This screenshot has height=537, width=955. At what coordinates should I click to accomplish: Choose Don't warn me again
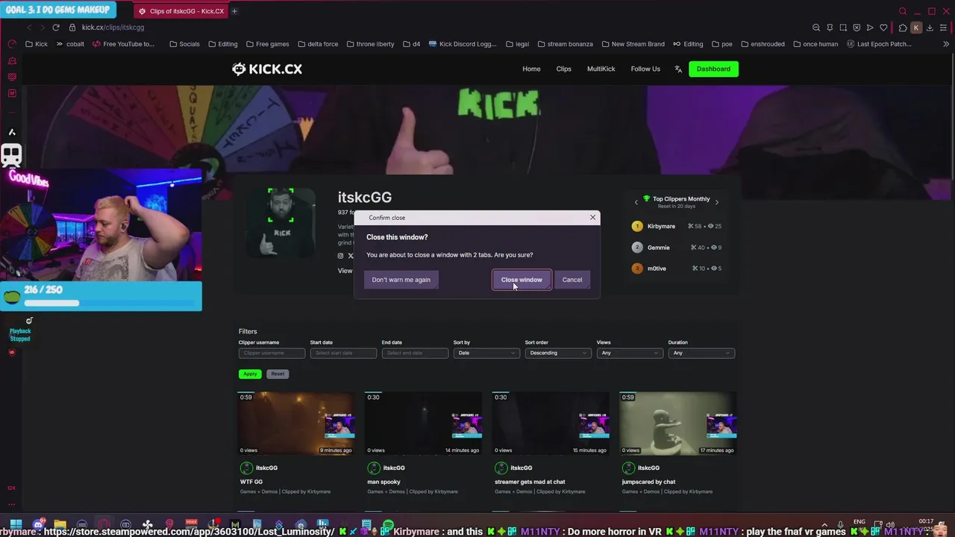tap(401, 280)
